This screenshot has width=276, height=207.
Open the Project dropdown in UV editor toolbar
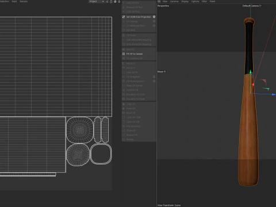[97, 2]
